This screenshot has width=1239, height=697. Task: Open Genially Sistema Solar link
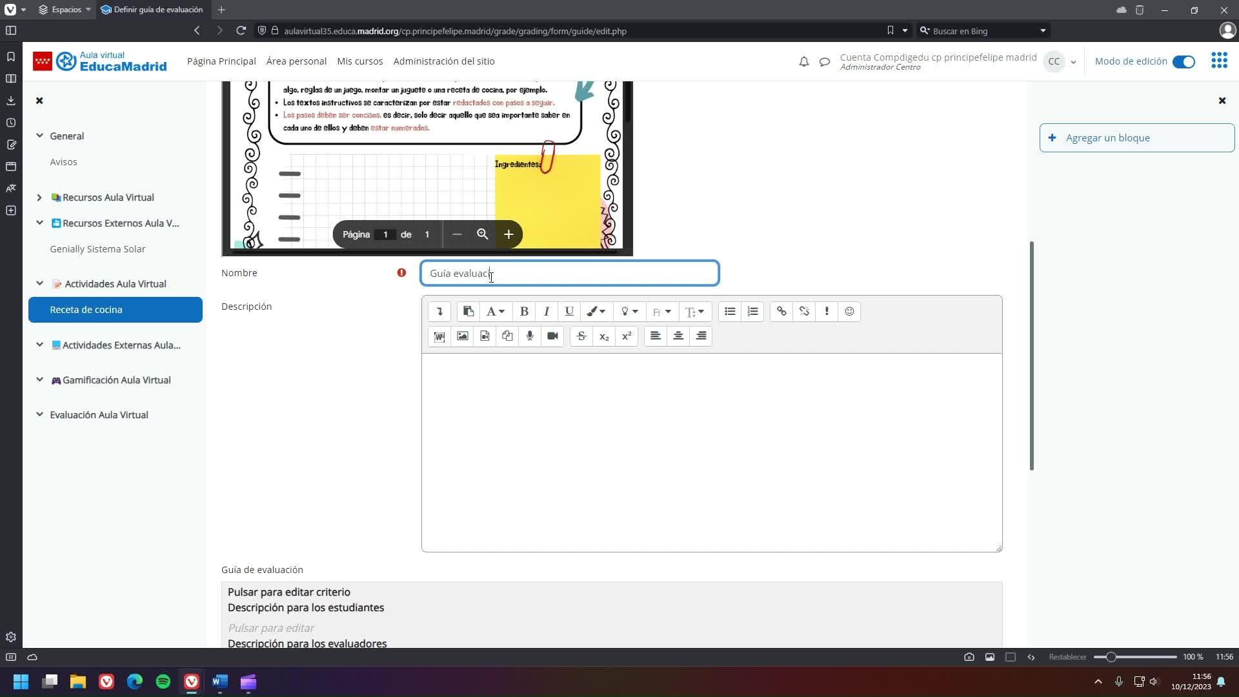[x=97, y=249]
